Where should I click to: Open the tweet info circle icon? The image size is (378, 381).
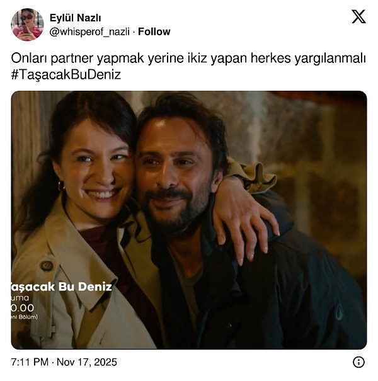click(358, 362)
